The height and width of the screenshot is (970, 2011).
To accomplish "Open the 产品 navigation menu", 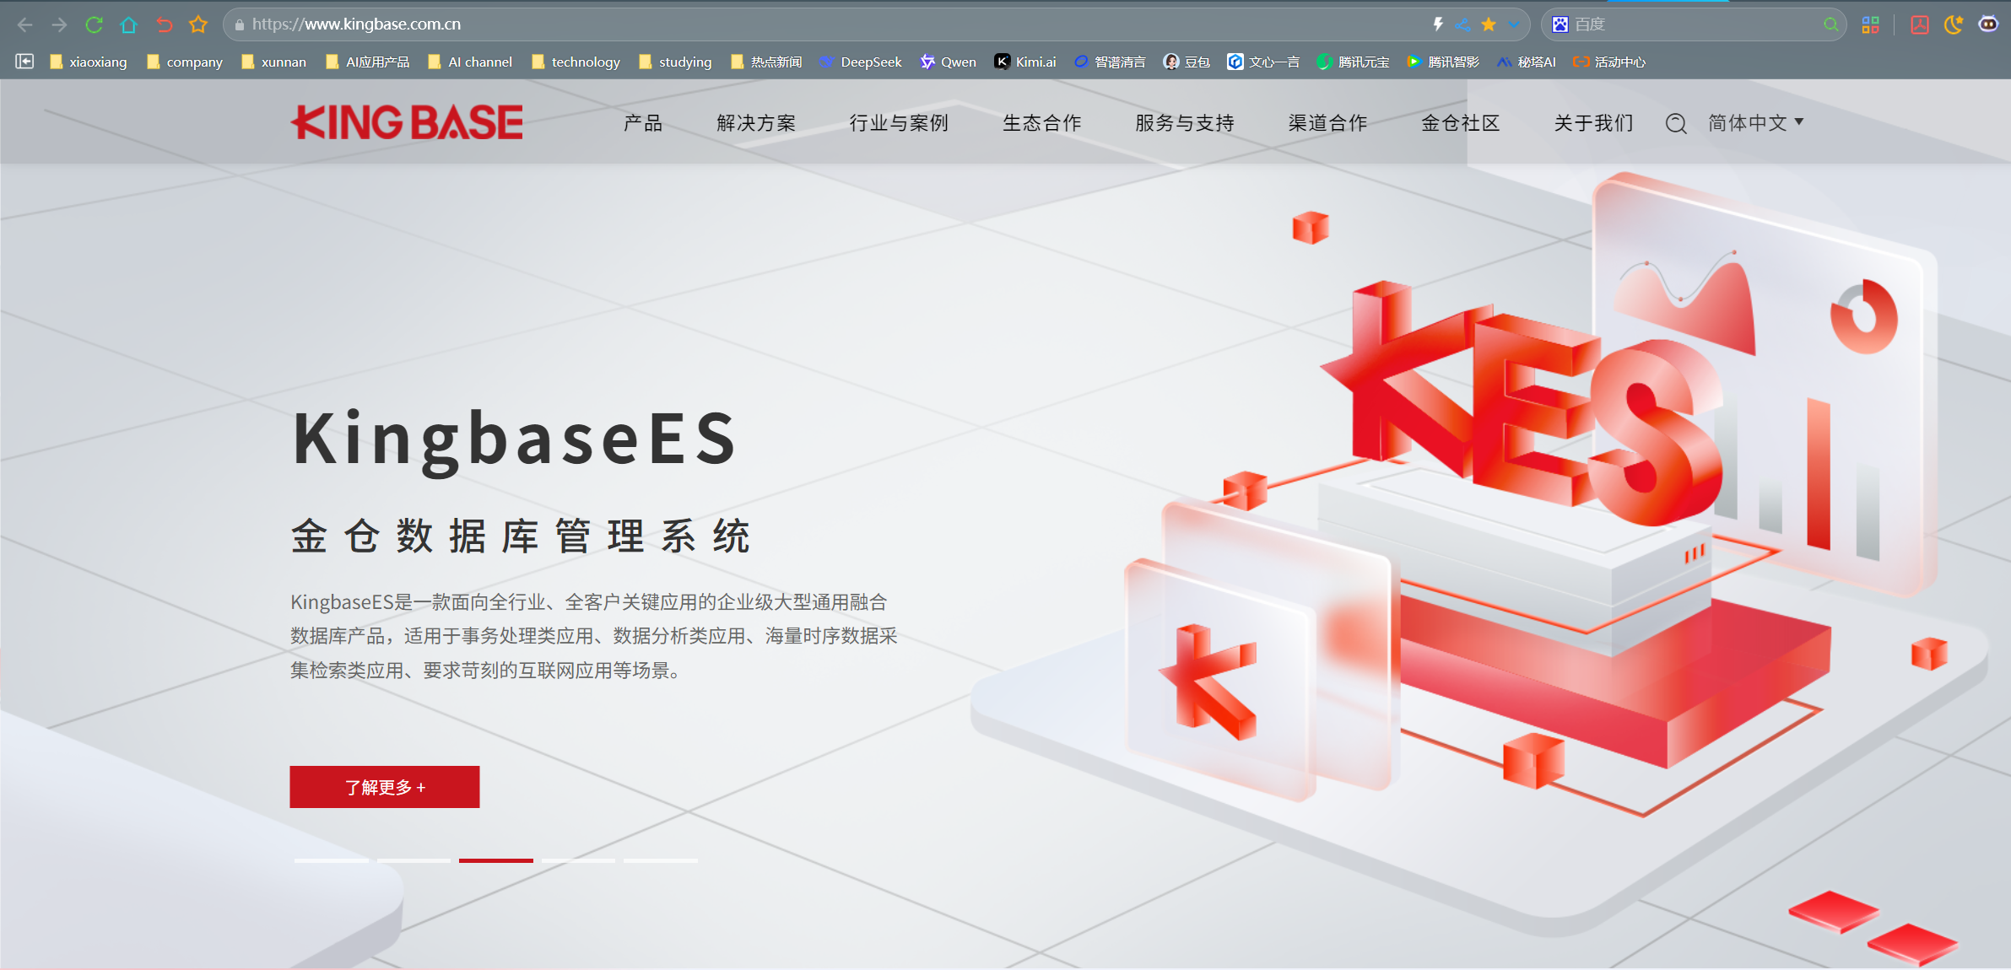I will pyautogui.click(x=643, y=123).
